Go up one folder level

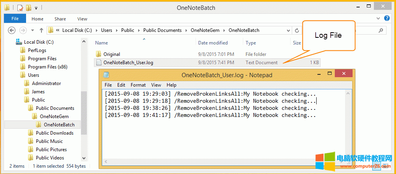[x=41, y=30]
